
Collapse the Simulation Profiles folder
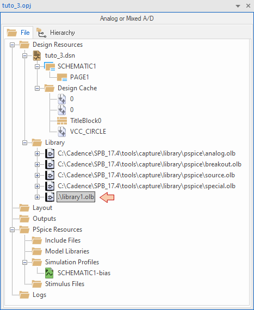click(24, 262)
